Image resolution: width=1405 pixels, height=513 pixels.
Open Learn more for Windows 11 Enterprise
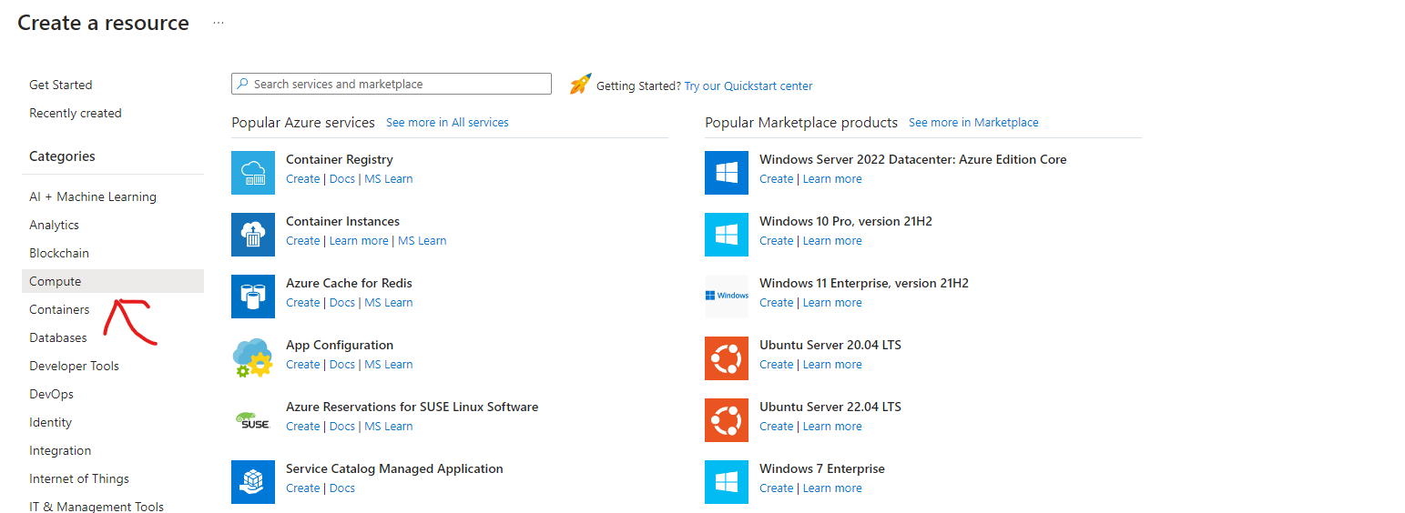point(832,303)
